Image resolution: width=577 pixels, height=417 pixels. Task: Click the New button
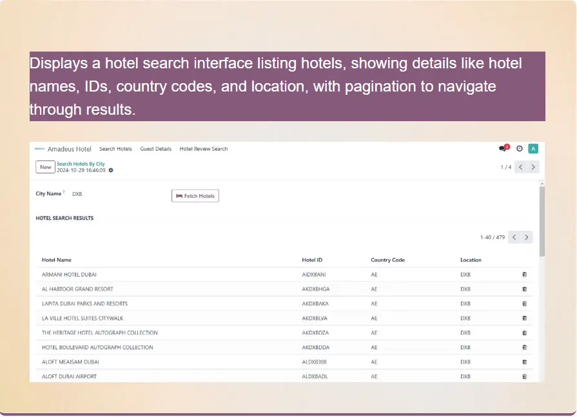45,167
